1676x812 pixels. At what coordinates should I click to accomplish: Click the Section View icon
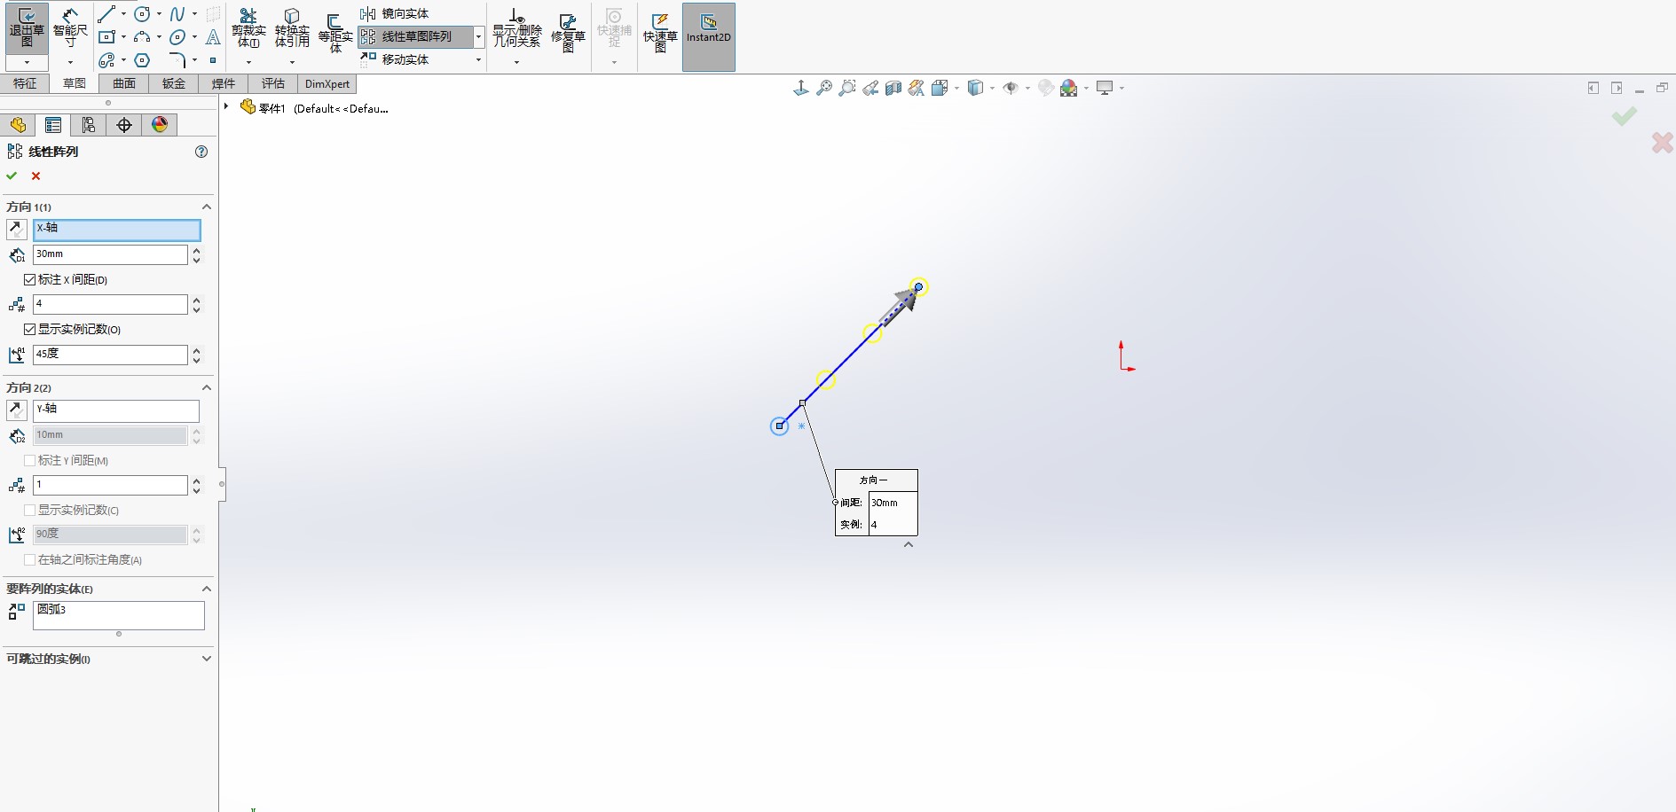tap(893, 88)
